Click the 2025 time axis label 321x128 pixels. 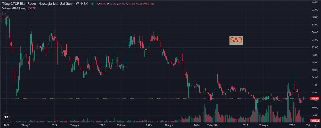pyautogui.click(x=245, y=125)
